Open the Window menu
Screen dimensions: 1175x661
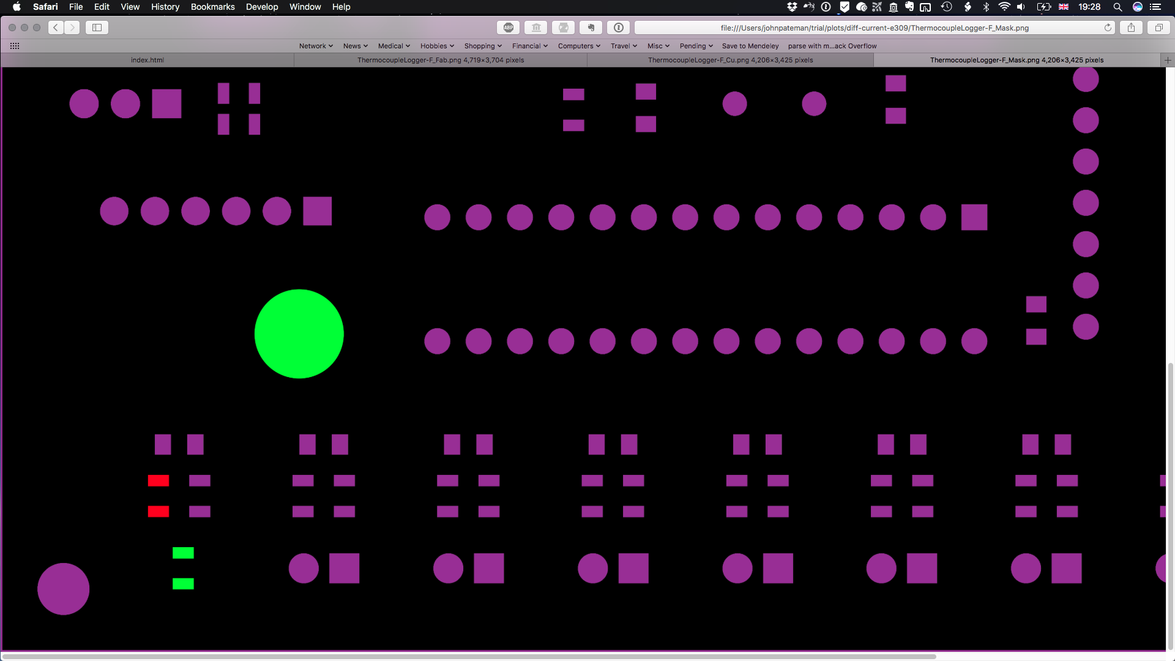pos(305,7)
